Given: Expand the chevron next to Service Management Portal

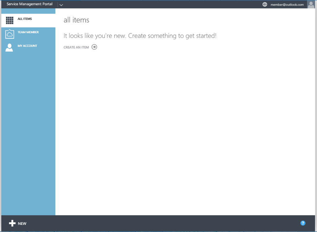Looking at the screenshot, I should (x=61, y=5).
